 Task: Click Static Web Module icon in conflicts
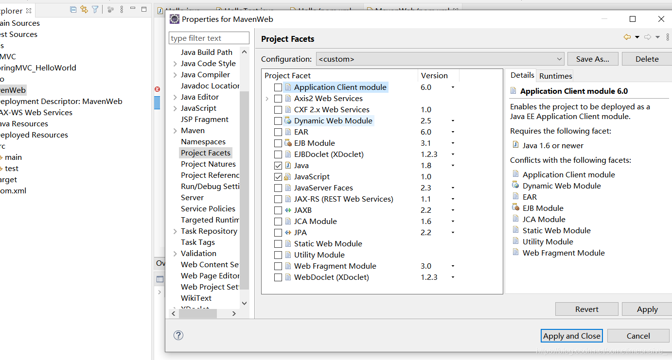(x=515, y=230)
